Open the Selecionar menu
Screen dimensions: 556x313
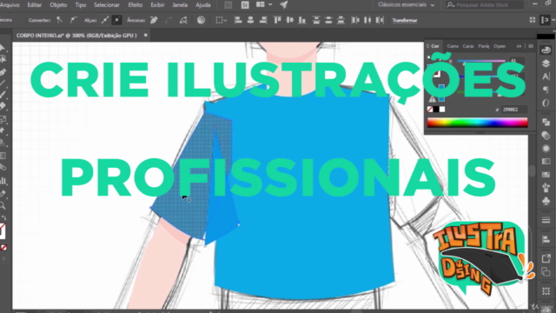(107, 5)
